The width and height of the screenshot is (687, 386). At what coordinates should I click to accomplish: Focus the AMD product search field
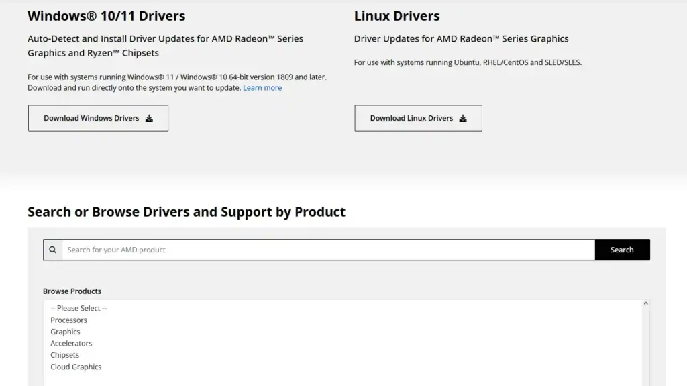327,250
